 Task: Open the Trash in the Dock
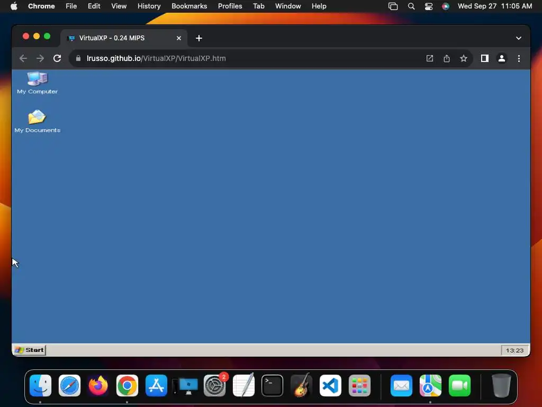[x=501, y=386]
